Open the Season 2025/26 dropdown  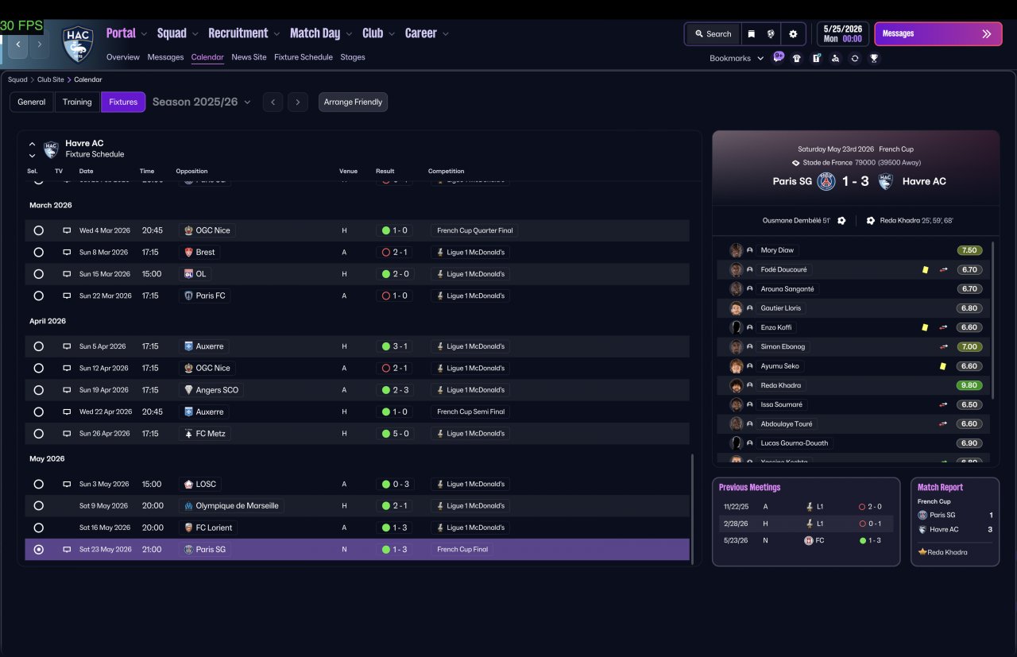202,102
